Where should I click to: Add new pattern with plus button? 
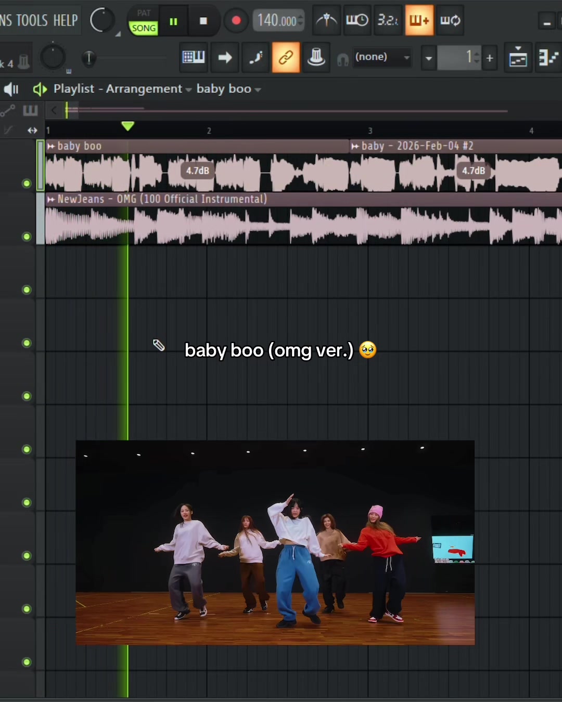pos(490,58)
